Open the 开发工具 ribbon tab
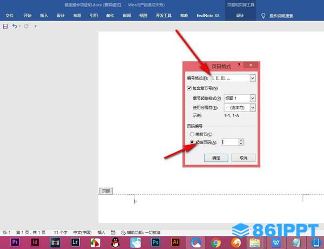This screenshot has height=249, width=324. (164, 16)
